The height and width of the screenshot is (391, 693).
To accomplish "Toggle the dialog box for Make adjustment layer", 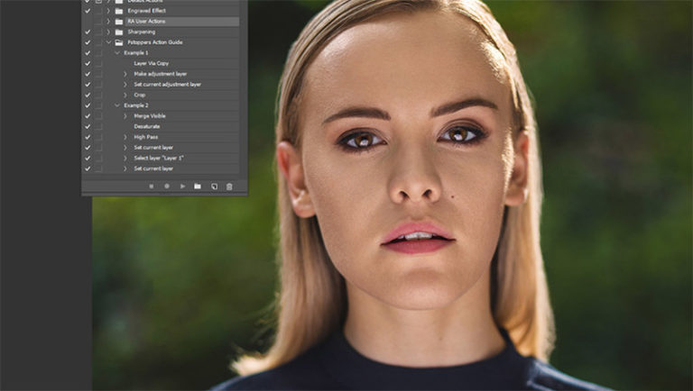I will click(98, 74).
